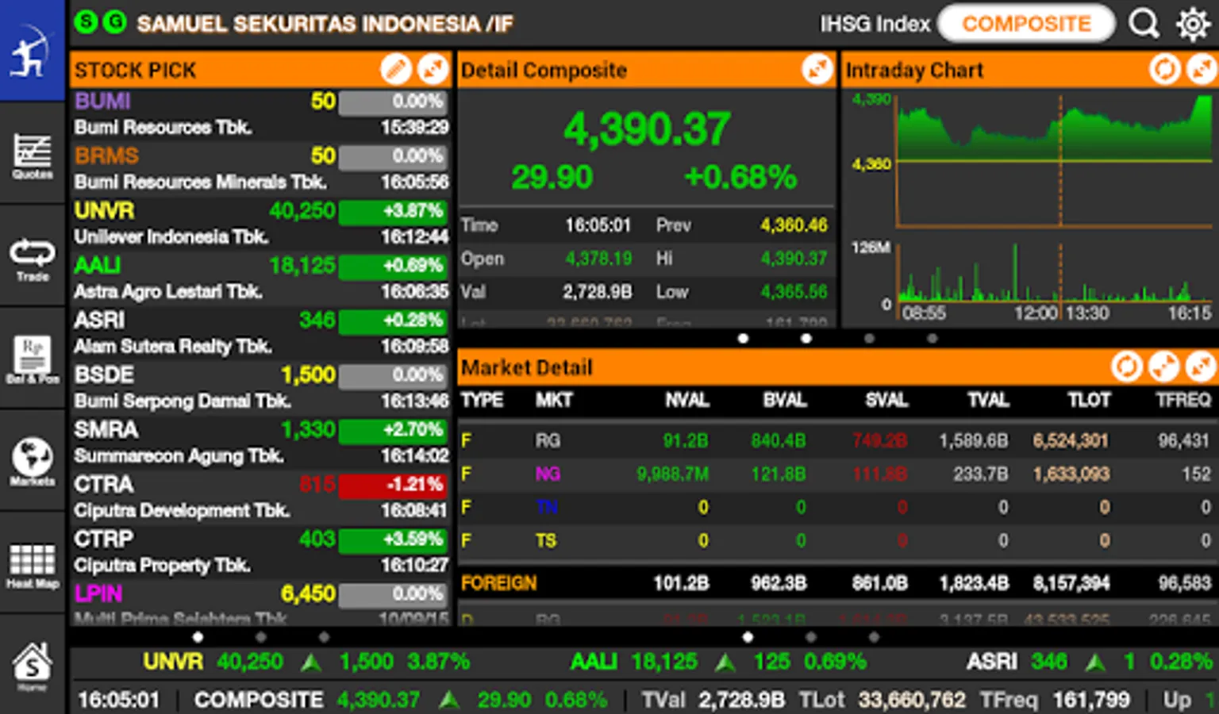Open settings gear icon
This screenshot has width=1219, height=714.
tap(1192, 24)
